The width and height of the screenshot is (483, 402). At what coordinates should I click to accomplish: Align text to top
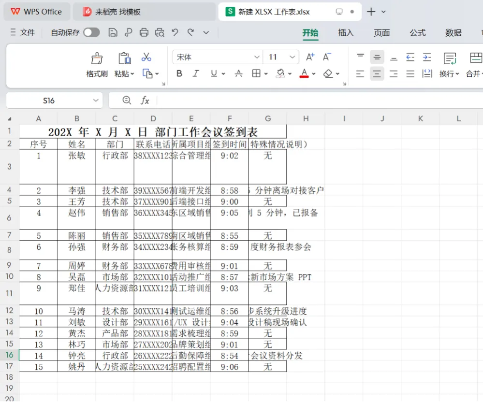tap(360, 57)
